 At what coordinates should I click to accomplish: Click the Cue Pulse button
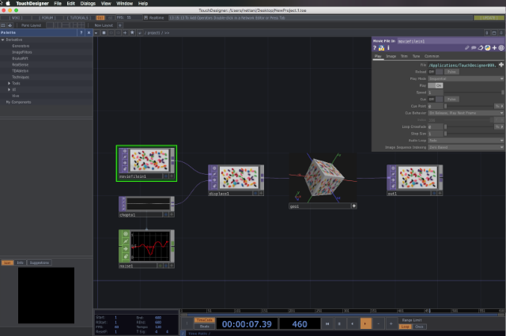[x=451, y=99]
